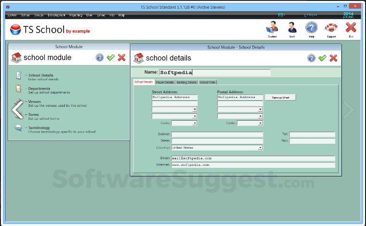This screenshot has height=226, width=366.
Task: Open the Staff toolbar icon
Action: click(292, 28)
